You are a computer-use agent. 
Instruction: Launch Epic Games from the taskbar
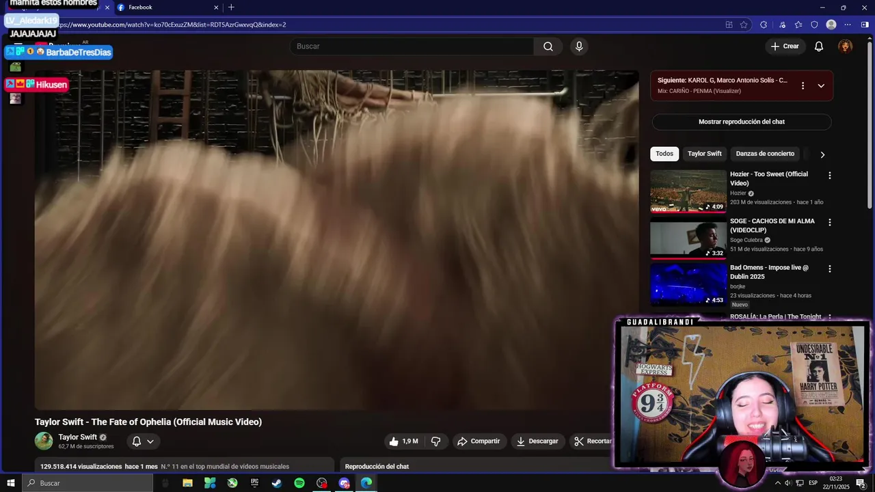click(254, 483)
